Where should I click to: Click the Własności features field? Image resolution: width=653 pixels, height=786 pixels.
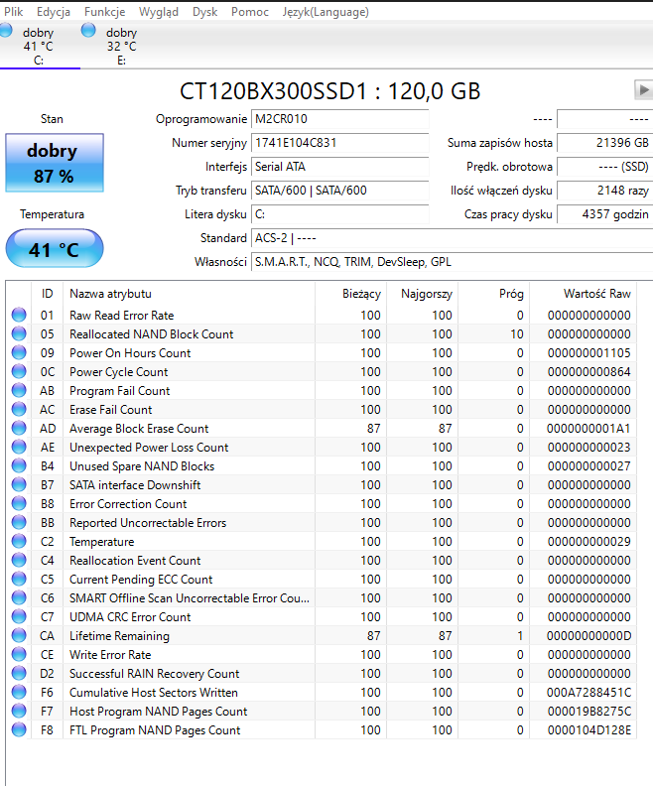pos(452,262)
